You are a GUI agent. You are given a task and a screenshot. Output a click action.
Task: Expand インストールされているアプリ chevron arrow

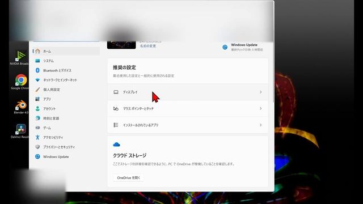[261, 125]
